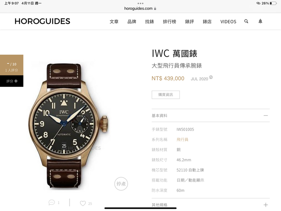The image size is (281, 211).
Task: Open the 品牌 menu
Action: click(x=132, y=21)
